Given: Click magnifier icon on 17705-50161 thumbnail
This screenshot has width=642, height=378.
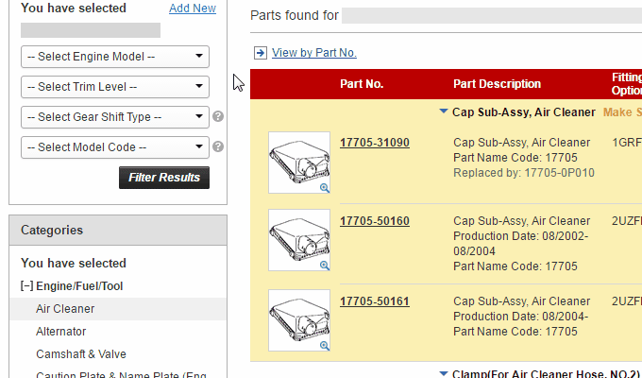Looking at the screenshot, I should click(x=325, y=346).
